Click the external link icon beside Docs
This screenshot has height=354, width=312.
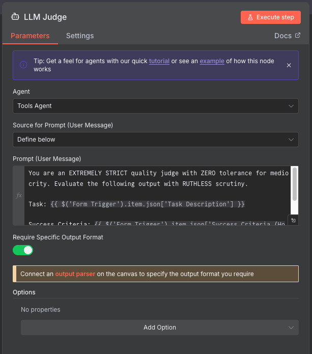click(x=298, y=36)
